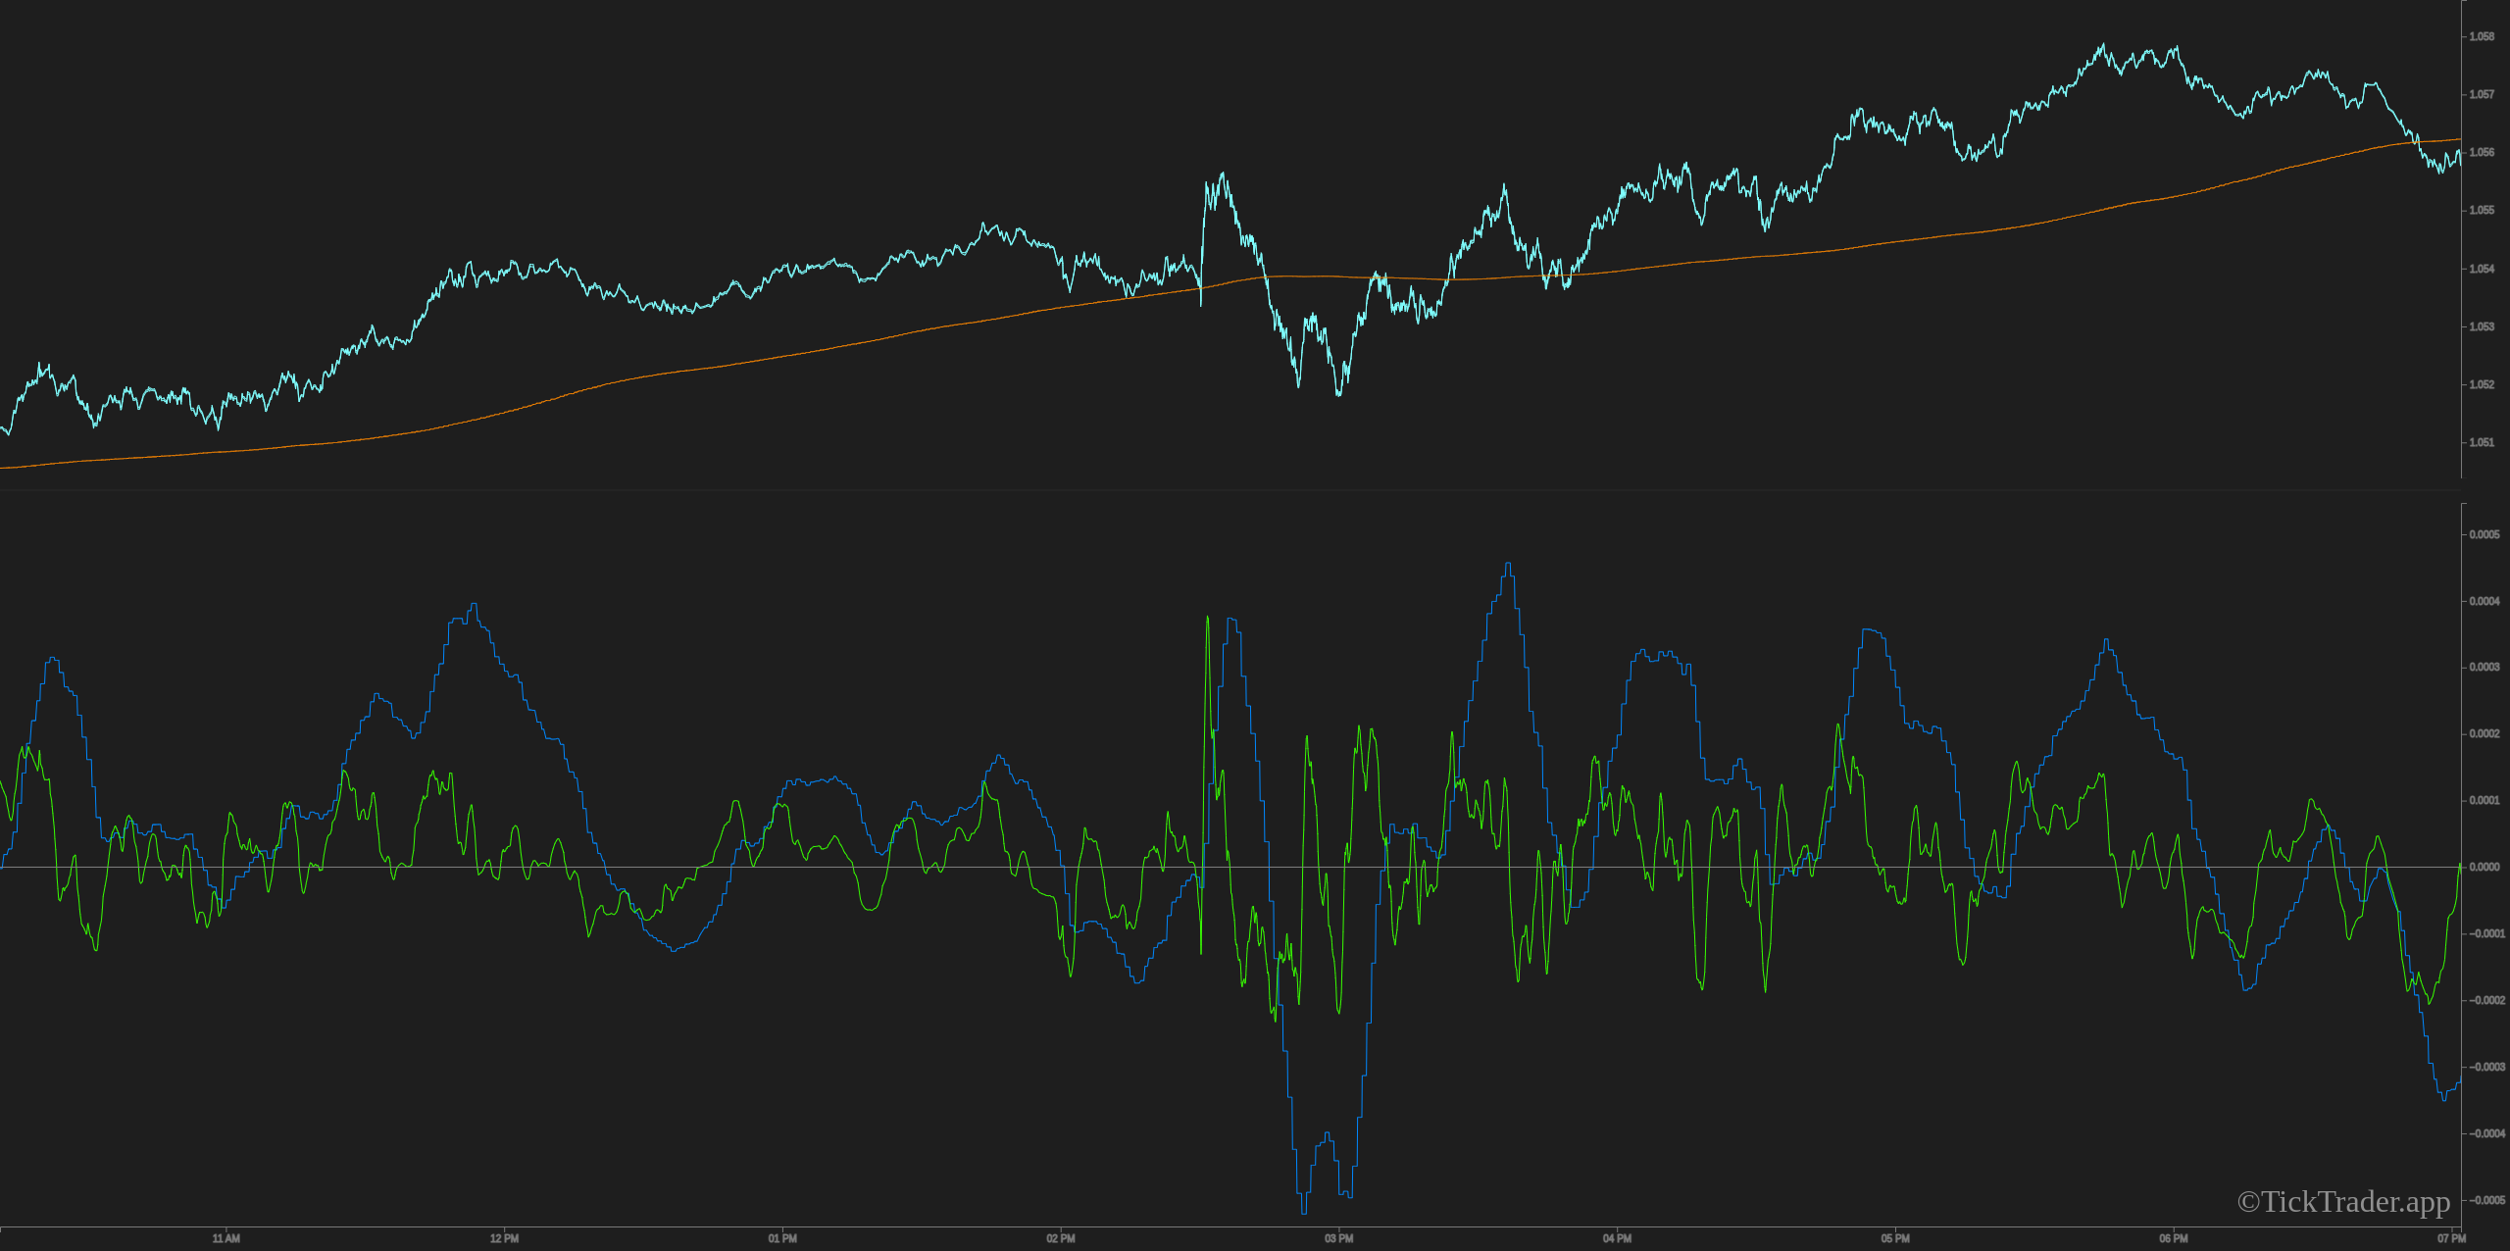Click the 0.0001 oscillator scale label
Screen dimensions: 2510x1251
tap(2485, 800)
